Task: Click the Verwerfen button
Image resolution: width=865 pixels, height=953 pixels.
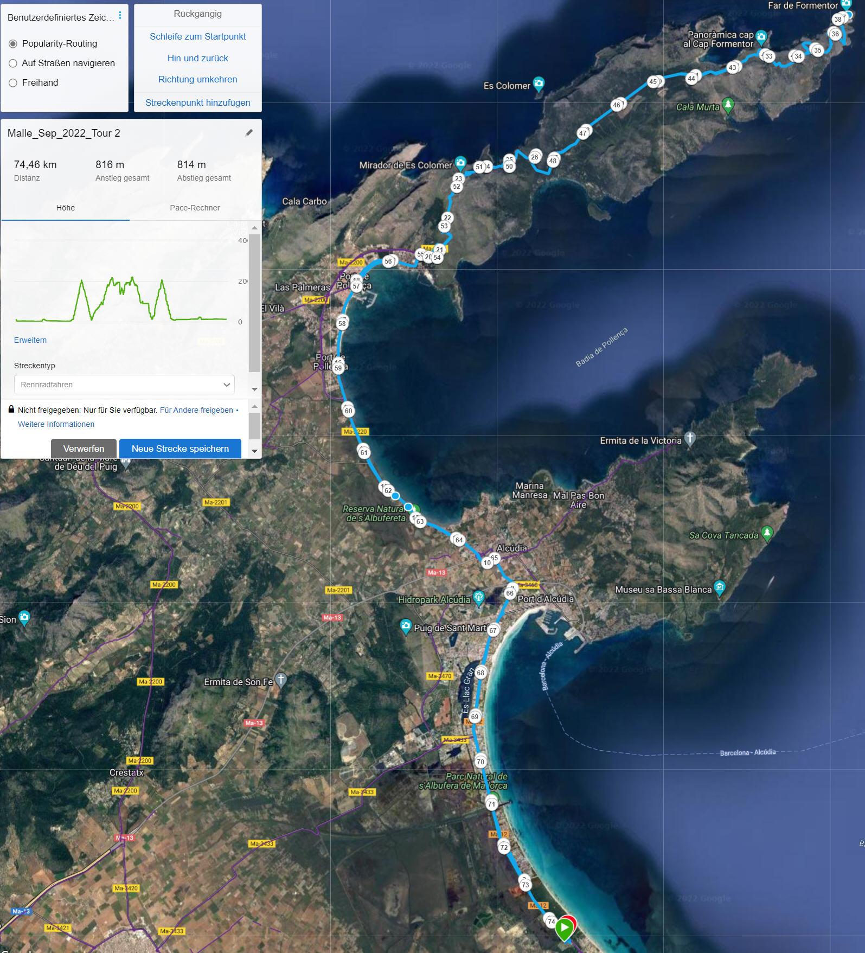Action: click(84, 449)
